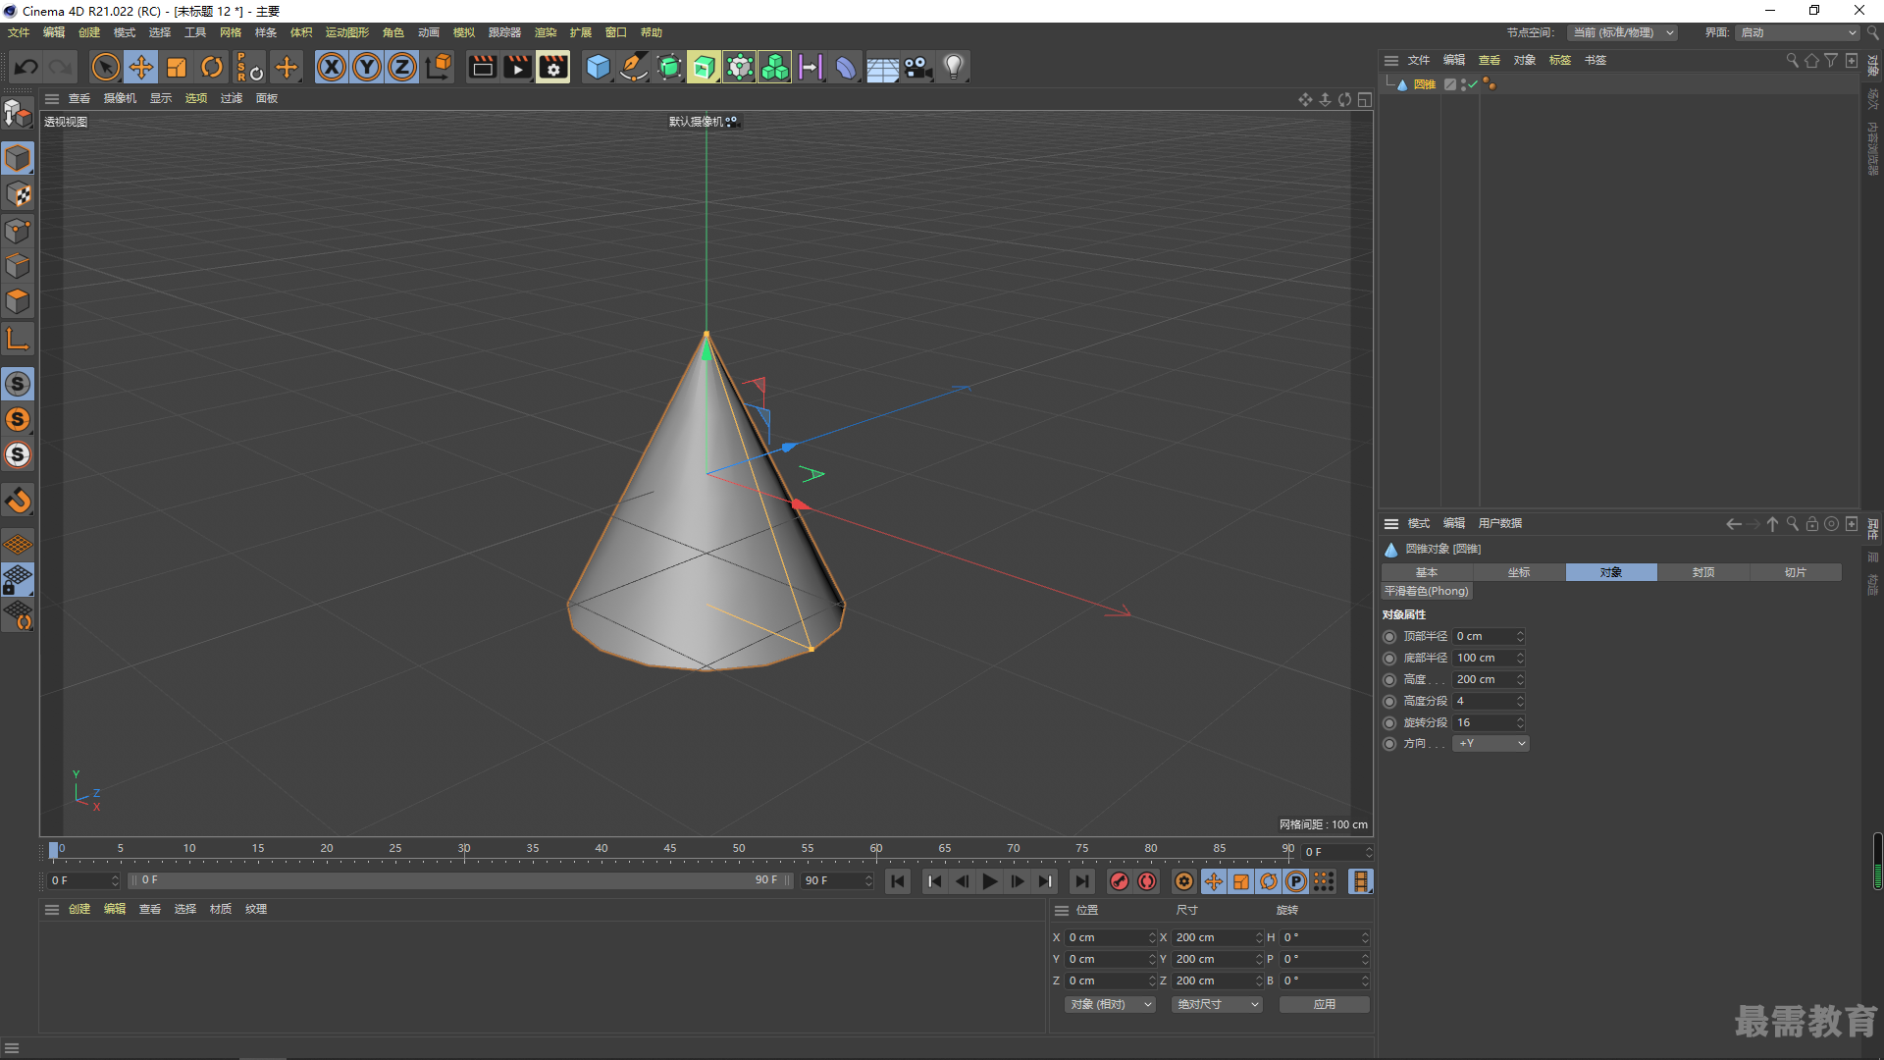
Task: Toggle Locked Workplane icon
Action: tap(18, 579)
